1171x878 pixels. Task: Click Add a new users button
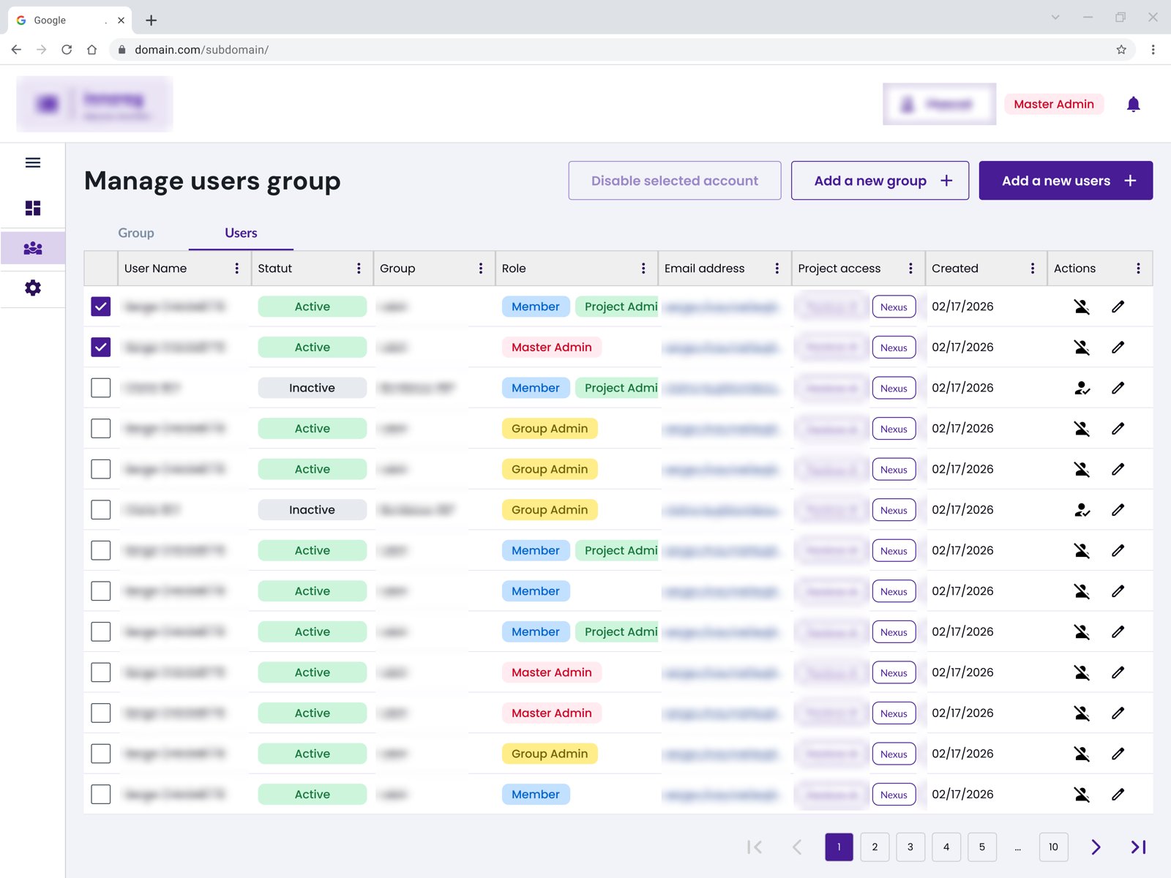1066,181
